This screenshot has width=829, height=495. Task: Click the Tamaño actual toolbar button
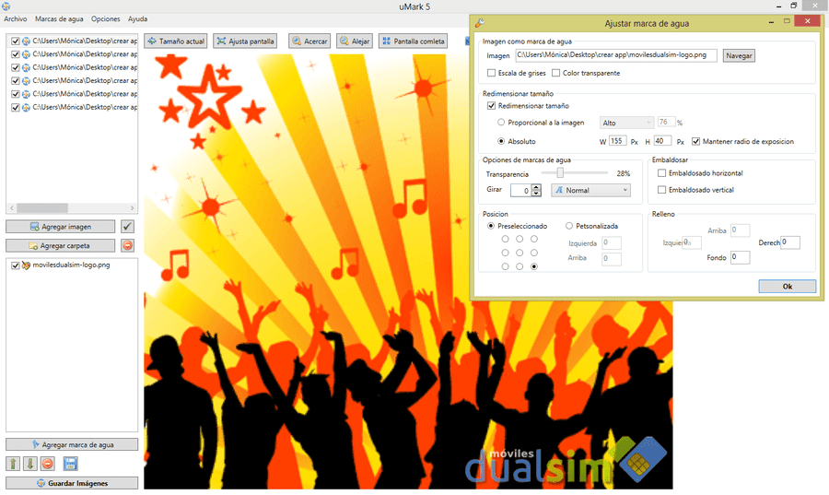click(176, 41)
